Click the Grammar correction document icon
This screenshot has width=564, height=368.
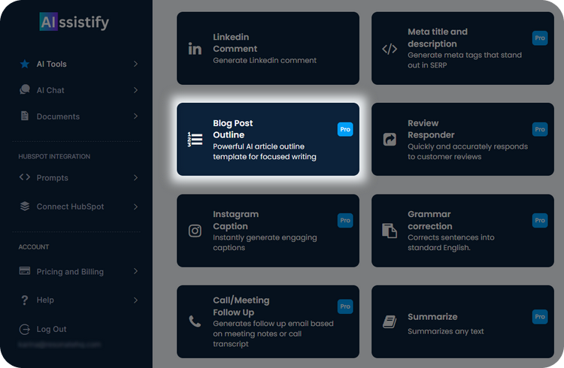(390, 231)
